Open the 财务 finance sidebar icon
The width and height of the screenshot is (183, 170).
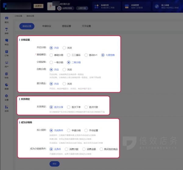click(x=6, y=75)
